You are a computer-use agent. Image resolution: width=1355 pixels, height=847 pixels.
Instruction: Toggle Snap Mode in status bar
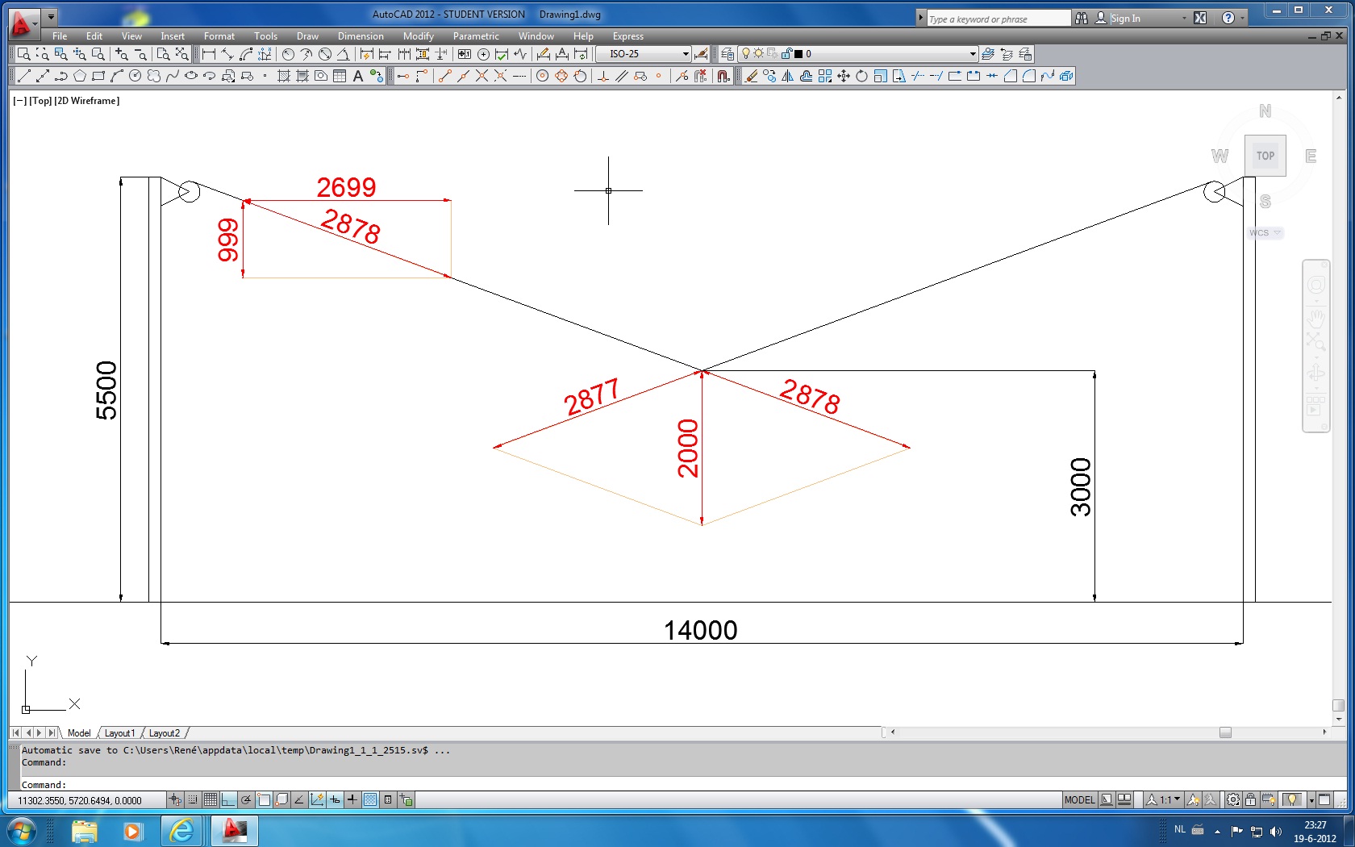[x=193, y=800]
